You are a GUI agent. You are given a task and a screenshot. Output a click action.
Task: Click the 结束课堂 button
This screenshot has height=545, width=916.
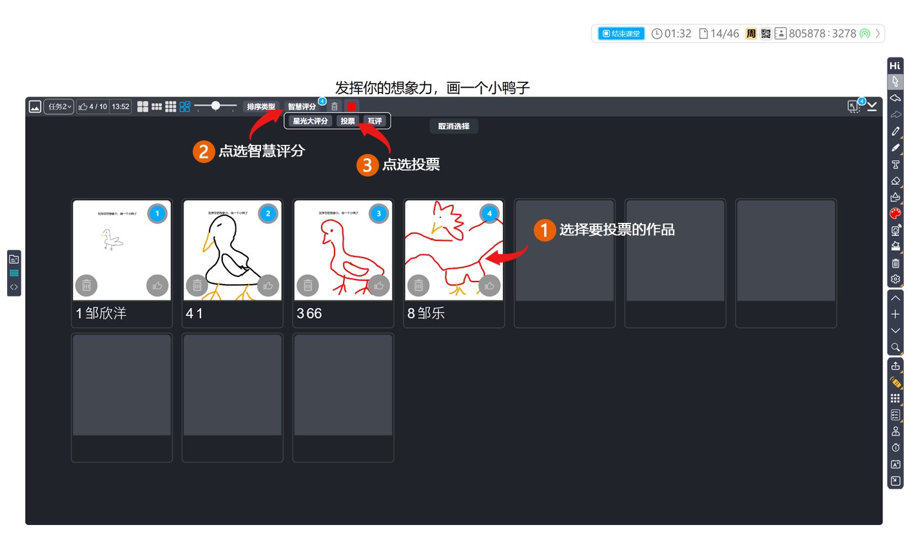[621, 33]
